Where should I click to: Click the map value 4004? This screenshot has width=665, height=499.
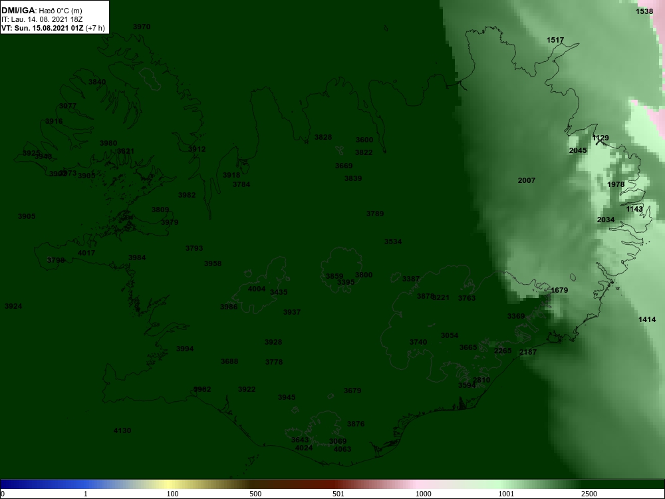tap(257, 289)
